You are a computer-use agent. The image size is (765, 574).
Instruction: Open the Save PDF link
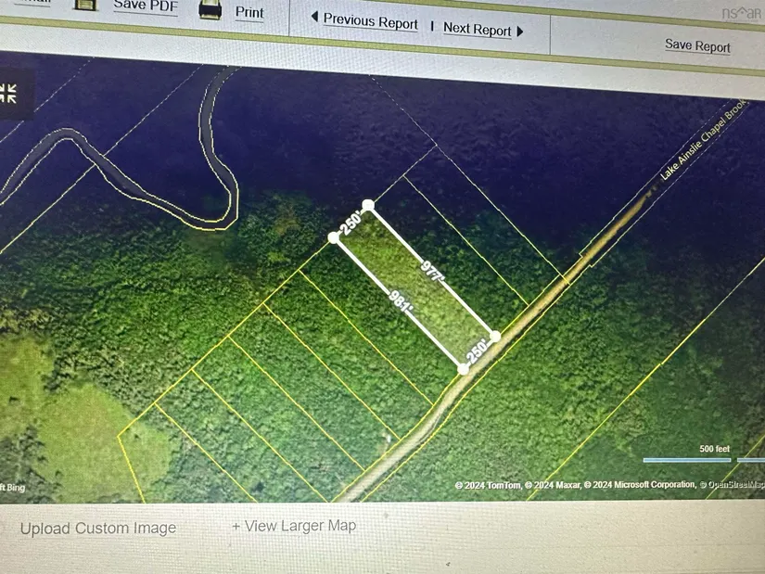144,6
